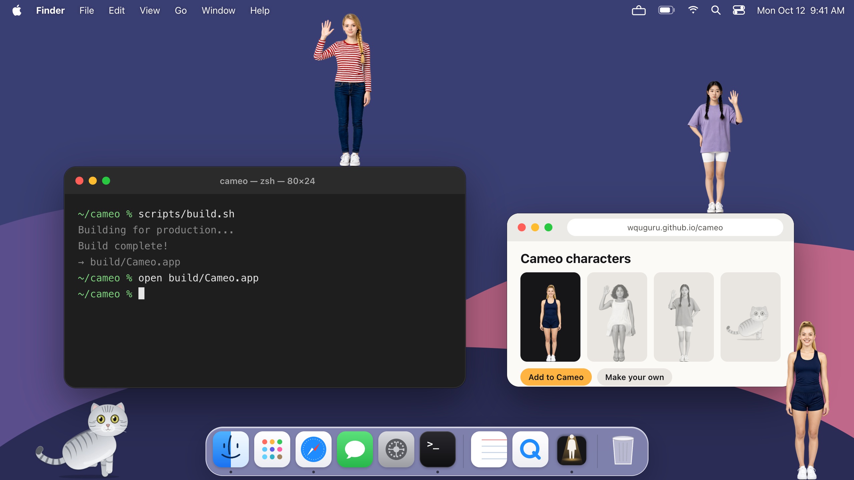Open Terminal icon in the dock

438,449
